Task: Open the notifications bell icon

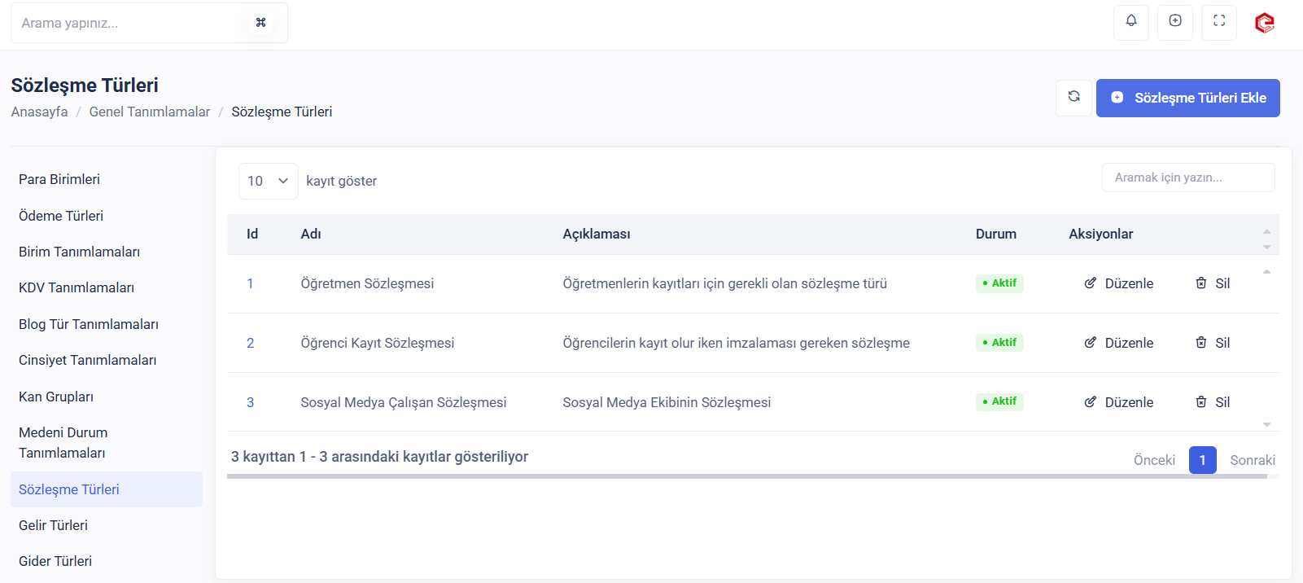Action: 1130,22
